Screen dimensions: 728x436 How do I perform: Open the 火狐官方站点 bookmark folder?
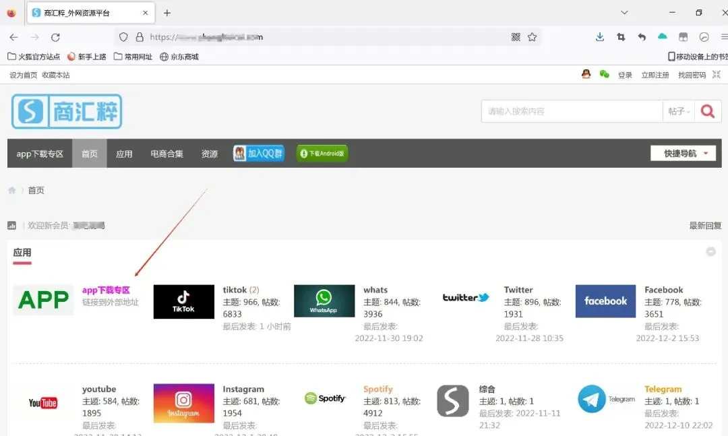34,57
